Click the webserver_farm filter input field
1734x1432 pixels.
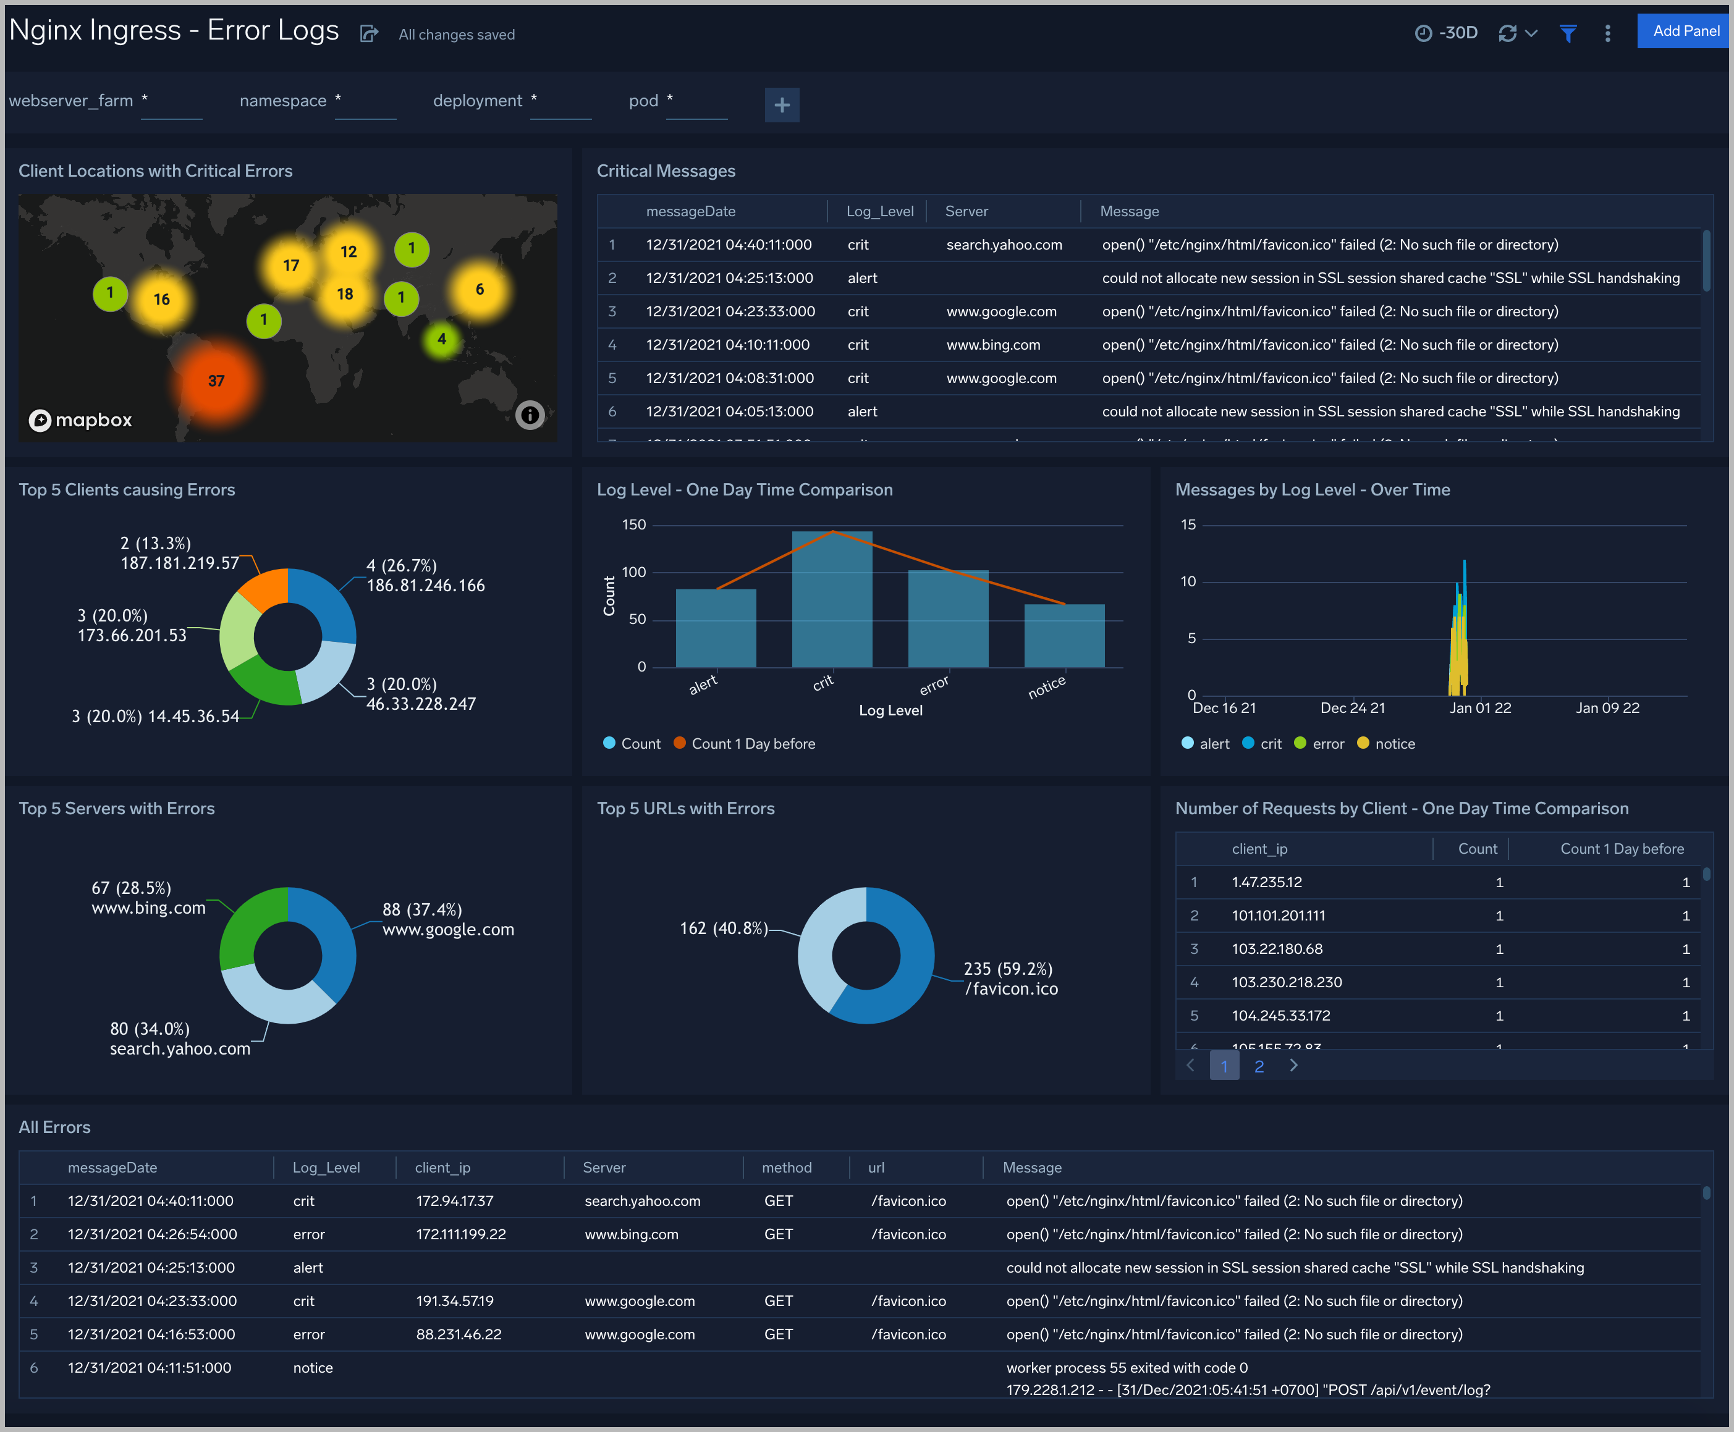tap(172, 103)
